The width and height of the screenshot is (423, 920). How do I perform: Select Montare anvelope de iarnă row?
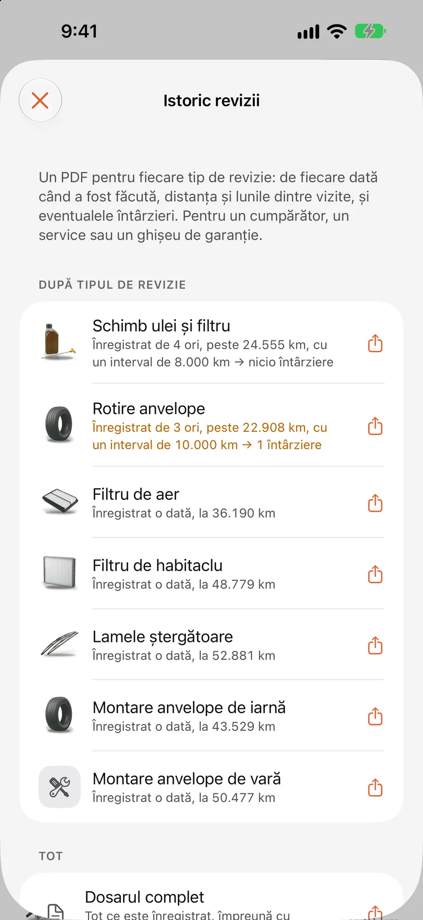(211, 716)
